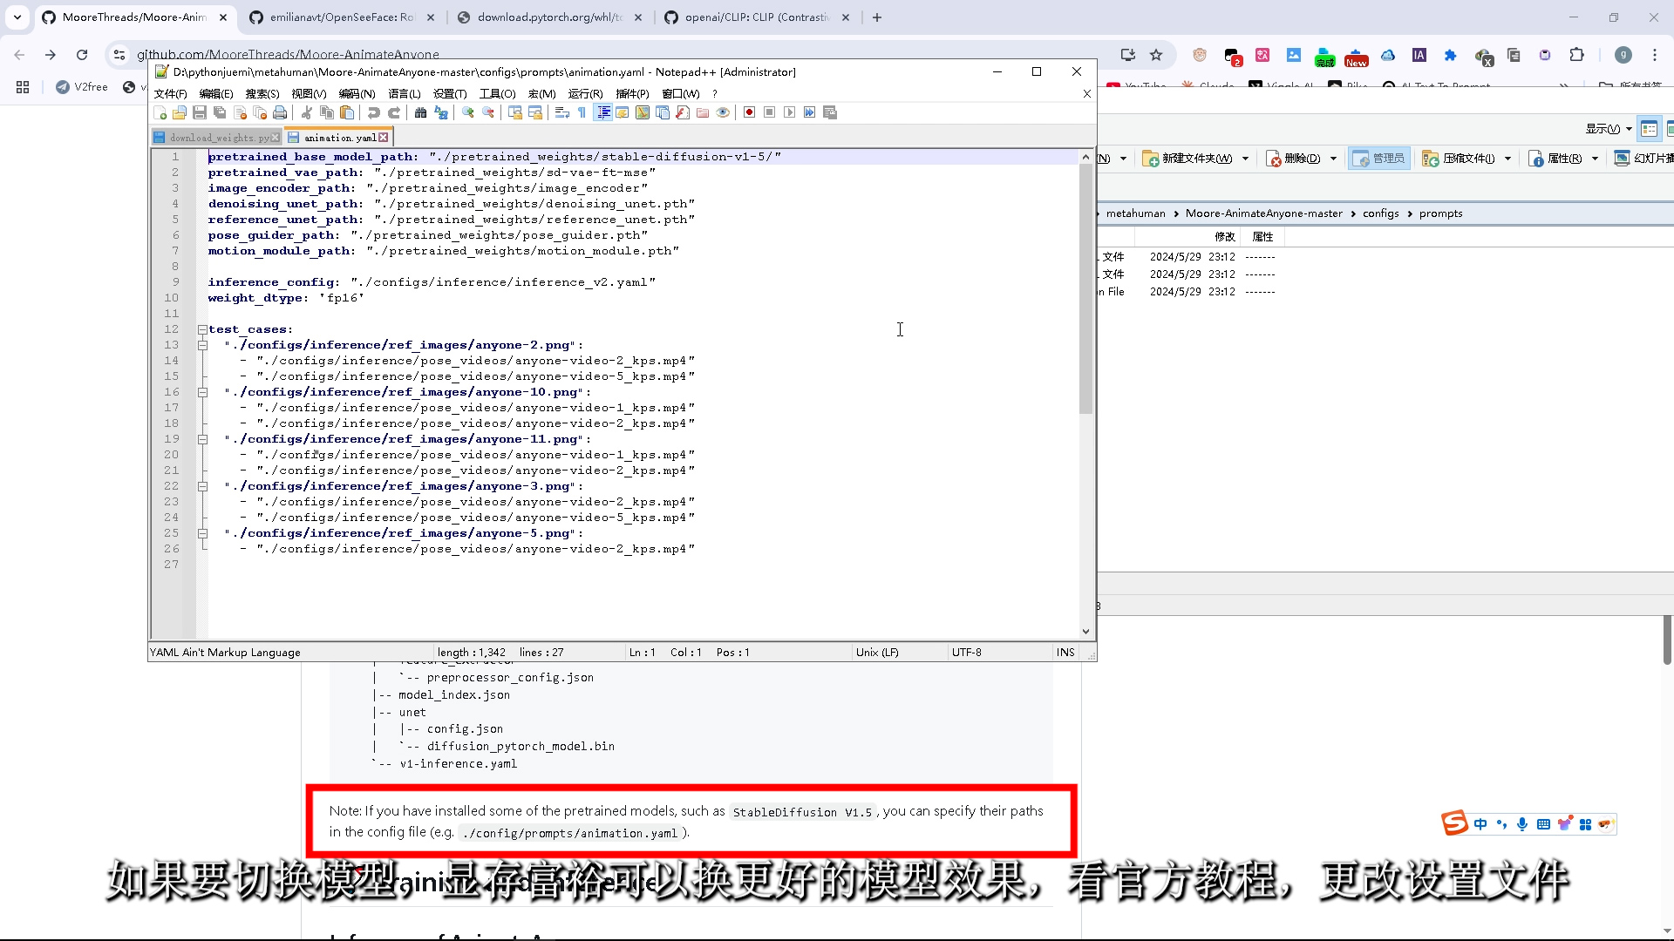Viewport: 1674px width, 941px height.
Task: Click the Cut scissors icon
Action: 306,112
